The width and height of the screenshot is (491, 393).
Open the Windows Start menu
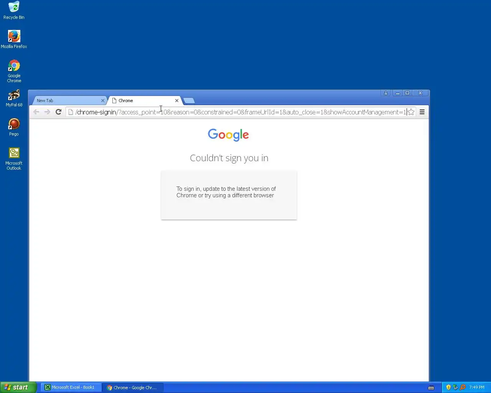(18, 388)
